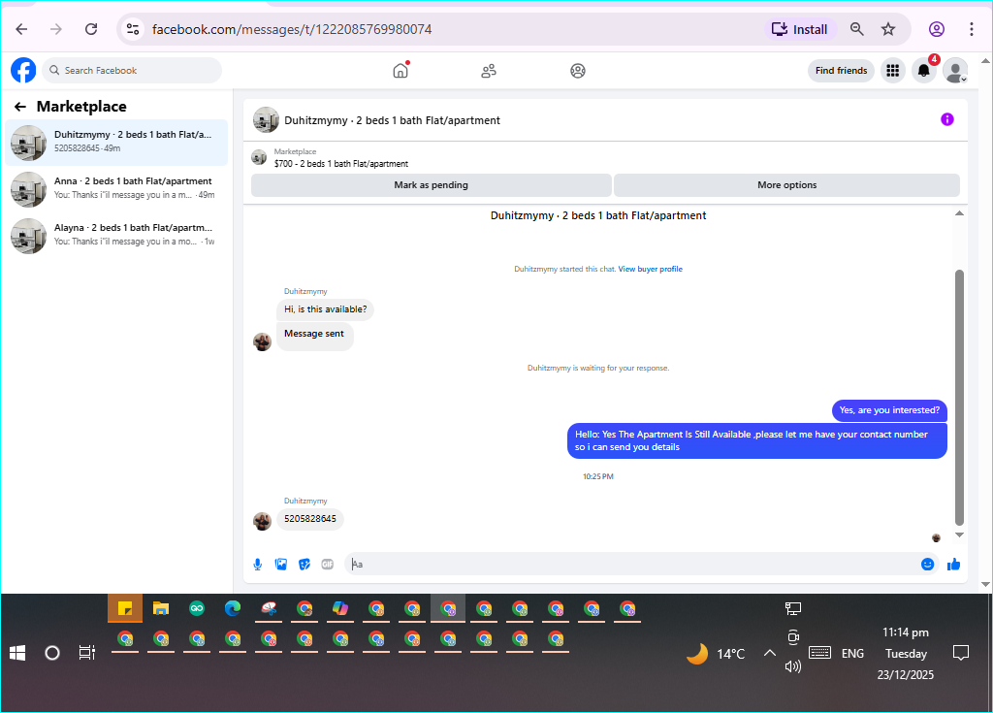The image size is (993, 713).
Task: Open the Windows Start button
Action: point(17,653)
